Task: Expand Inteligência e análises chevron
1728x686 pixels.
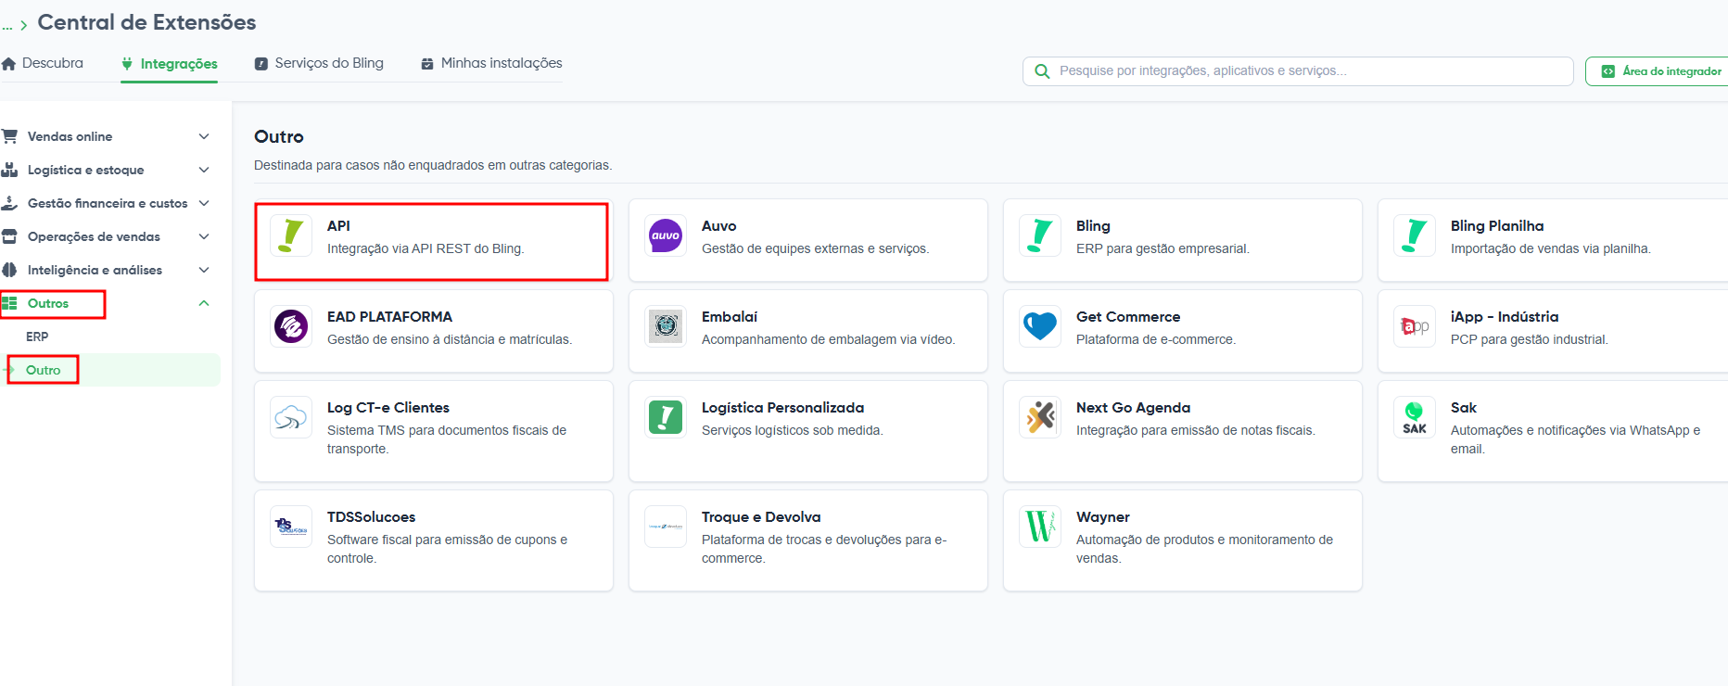Action: (x=204, y=270)
